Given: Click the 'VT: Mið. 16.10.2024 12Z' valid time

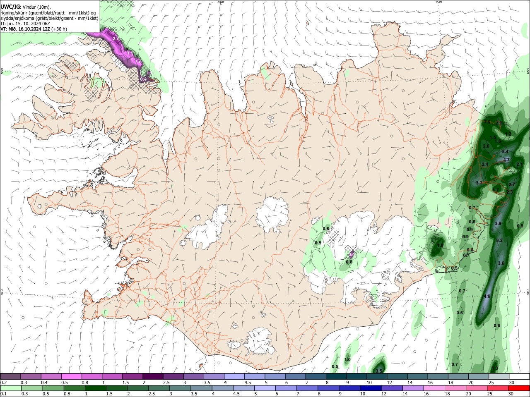Looking at the screenshot, I should pos(26,29).
